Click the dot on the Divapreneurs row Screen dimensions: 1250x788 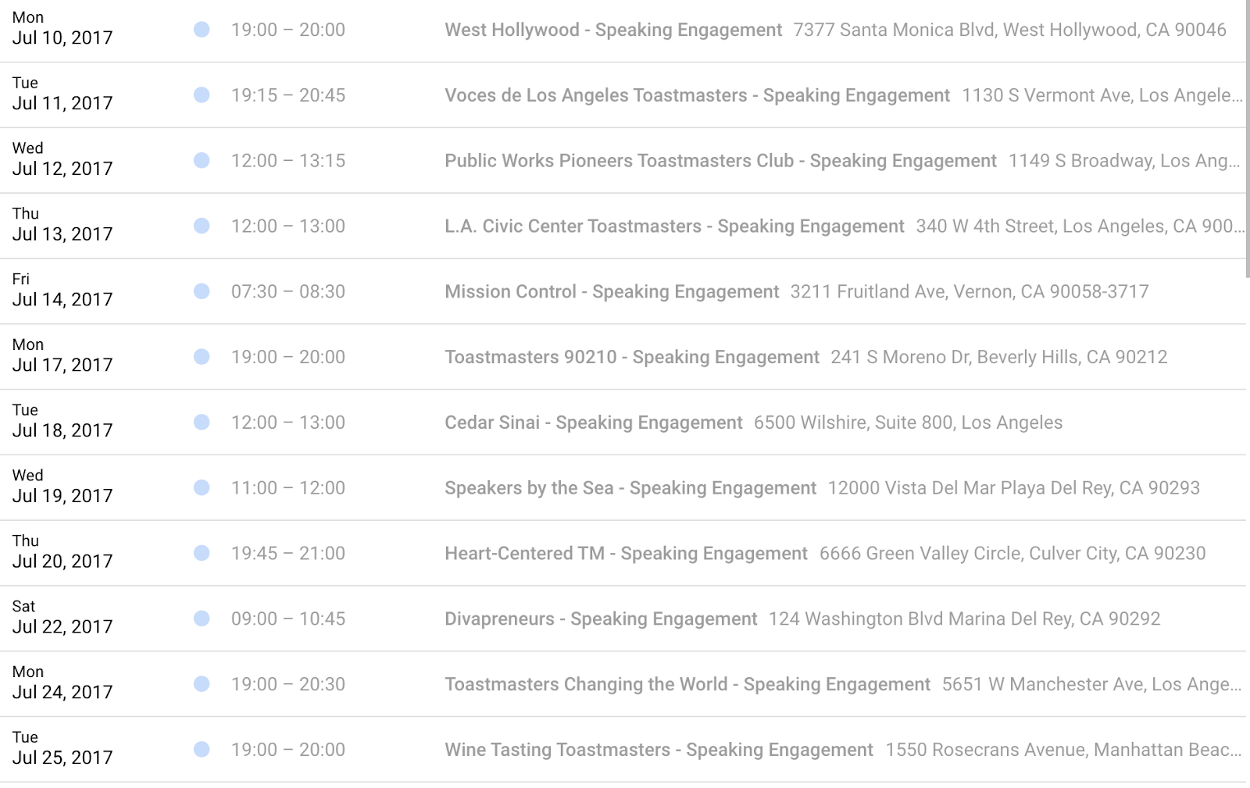click(202, 619)
